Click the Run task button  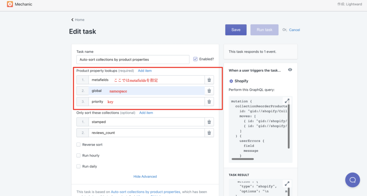(264, 30)
